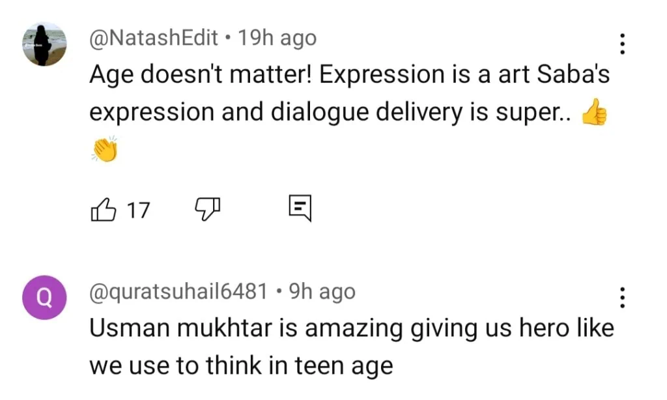Open options menu for NatashEdit's comment
This screenshot has width=667, height=400.
tap(623, 44)
